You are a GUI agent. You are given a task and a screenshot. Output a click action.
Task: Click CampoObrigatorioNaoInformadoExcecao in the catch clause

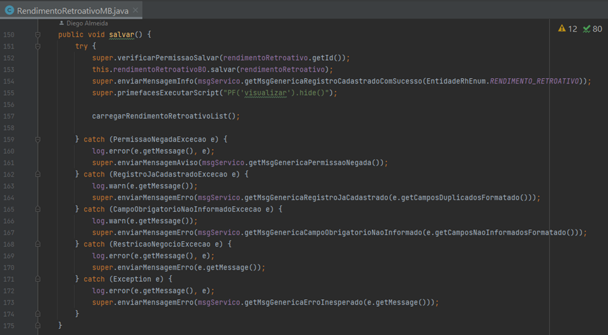(x=187, y=209)
